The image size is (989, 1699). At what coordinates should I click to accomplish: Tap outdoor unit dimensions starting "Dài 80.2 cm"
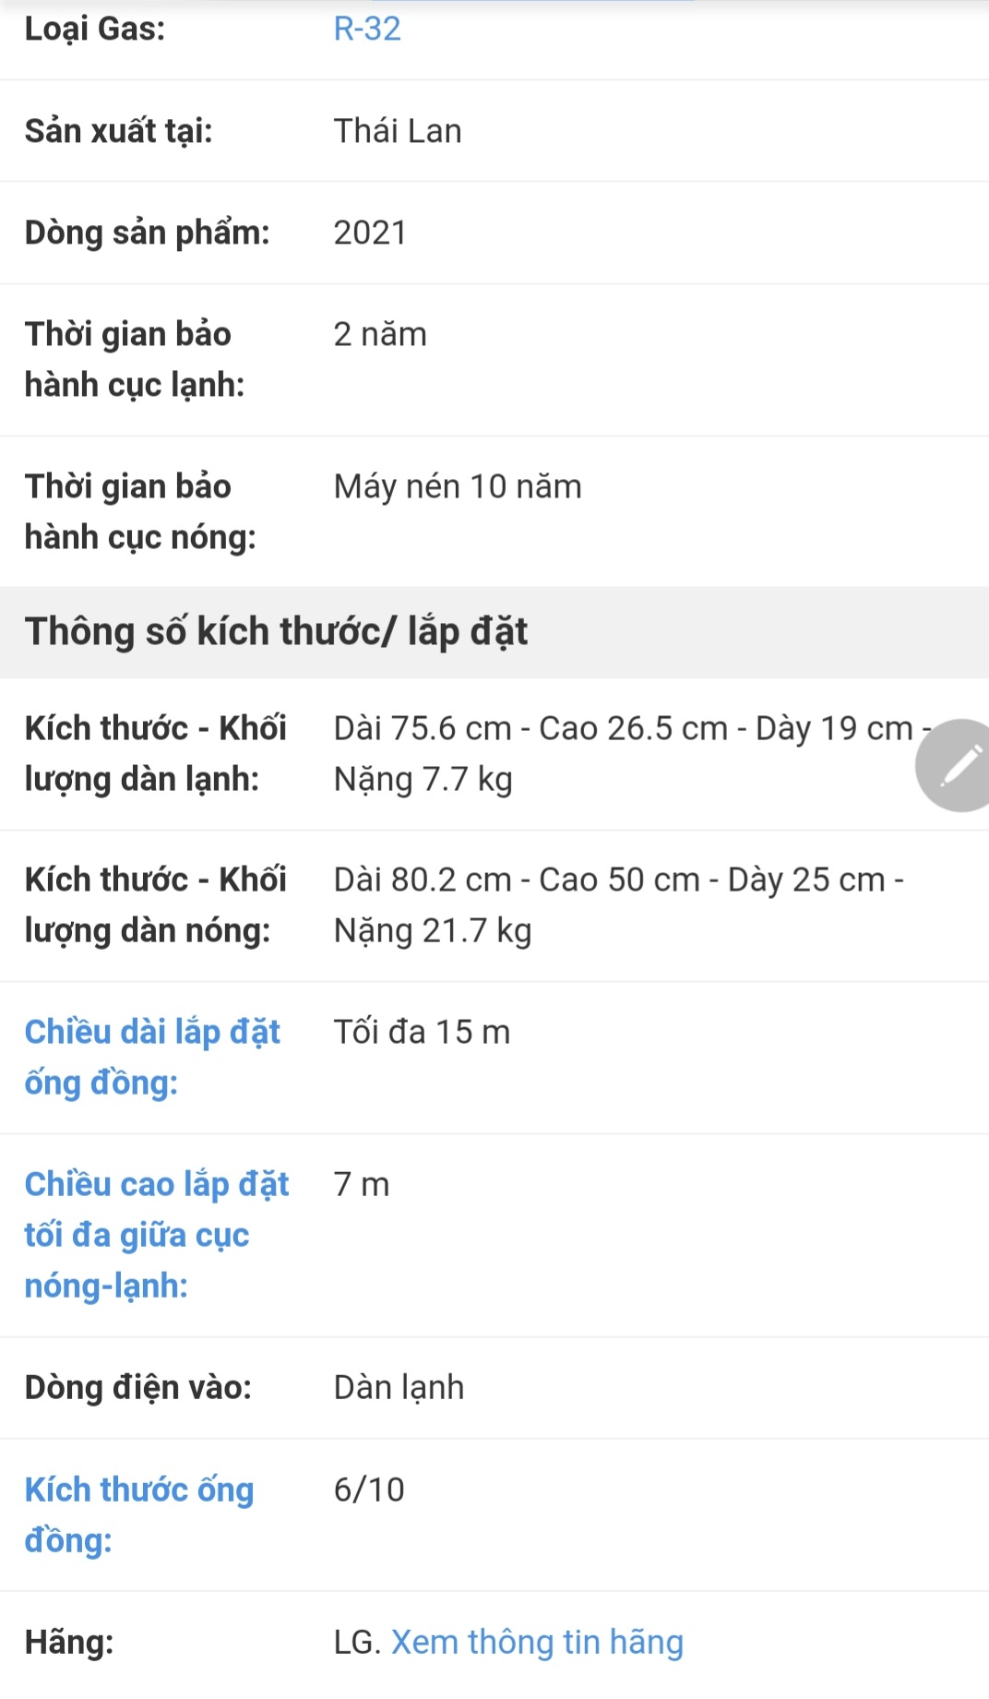618,904
